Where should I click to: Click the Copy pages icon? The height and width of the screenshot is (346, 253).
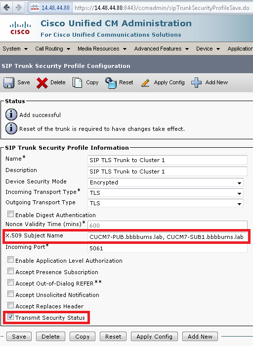[78, 83]
